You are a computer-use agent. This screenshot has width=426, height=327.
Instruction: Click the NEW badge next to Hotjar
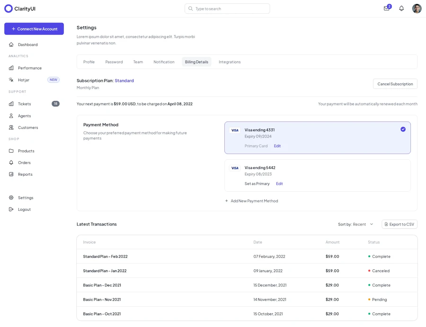[x=53, y=80]
